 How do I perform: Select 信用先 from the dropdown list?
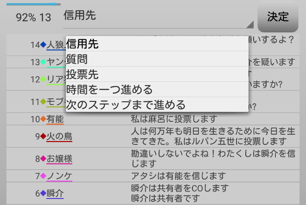click(x=157, y=44)
